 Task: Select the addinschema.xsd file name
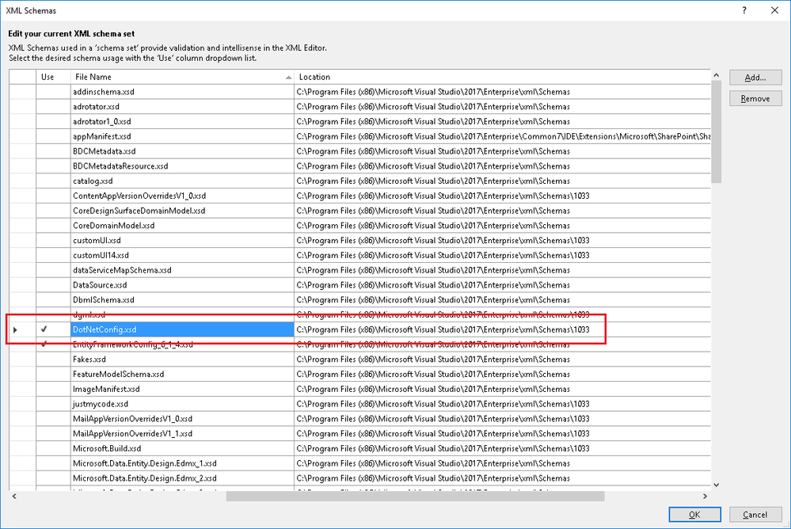[182, 91]
